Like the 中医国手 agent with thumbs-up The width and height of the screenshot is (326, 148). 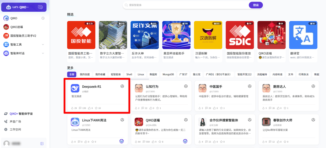click(x=214, y=108)
